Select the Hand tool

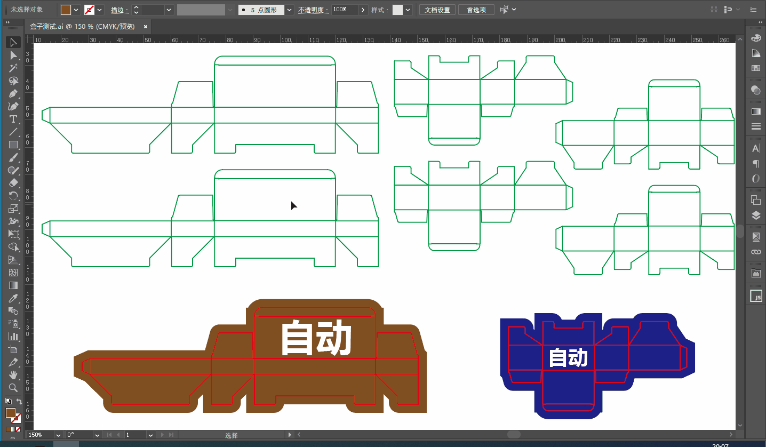click(13, 375)
